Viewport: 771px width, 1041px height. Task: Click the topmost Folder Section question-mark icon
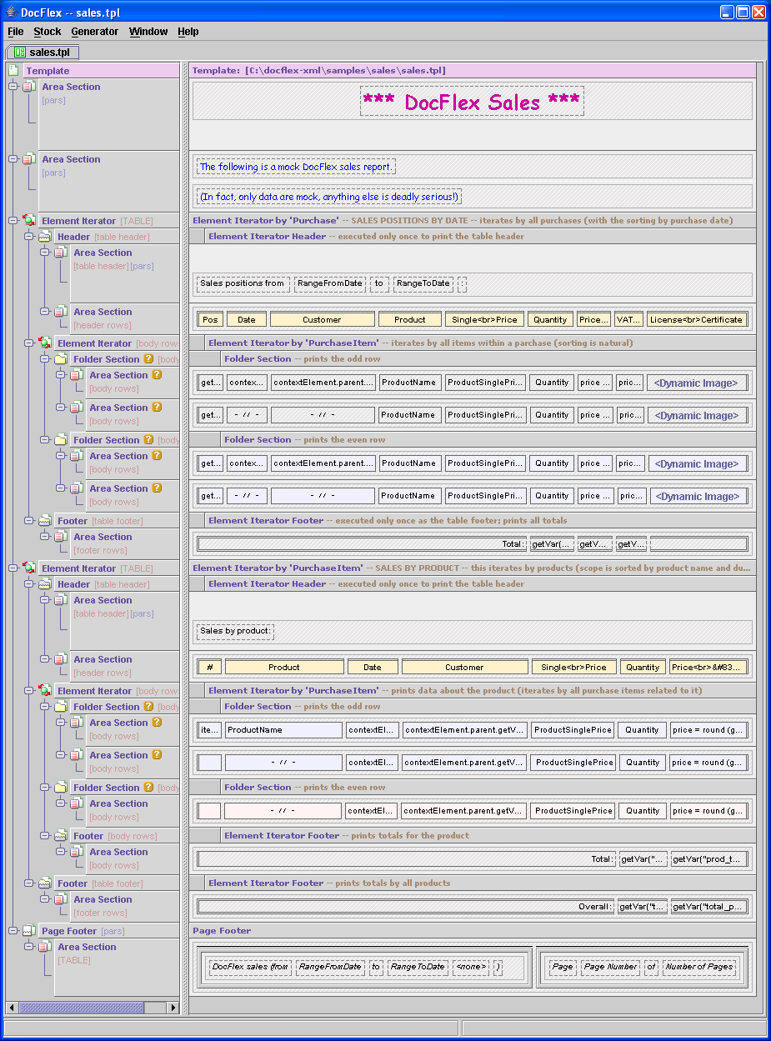(x=148, y=359)
